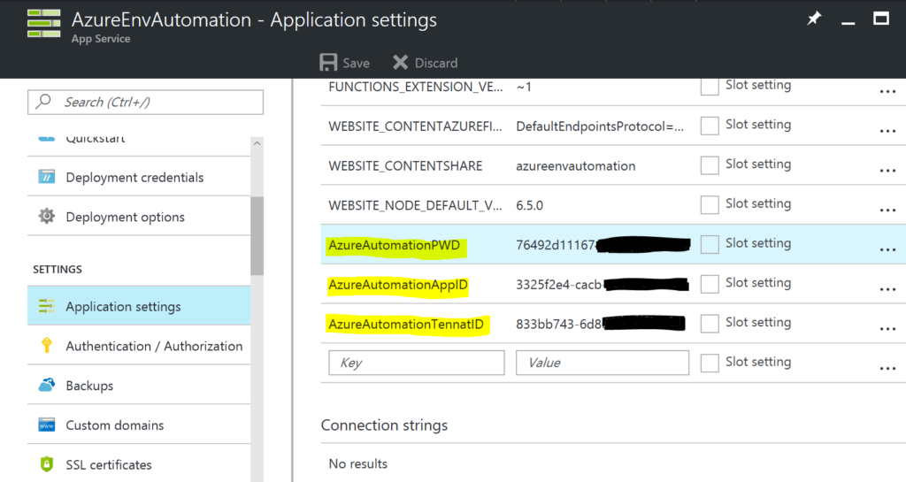Check Slot setting for WEBSITE_CONTENTSHARE
This screenshot has height=482, width=906.
(x=710, y=165)
